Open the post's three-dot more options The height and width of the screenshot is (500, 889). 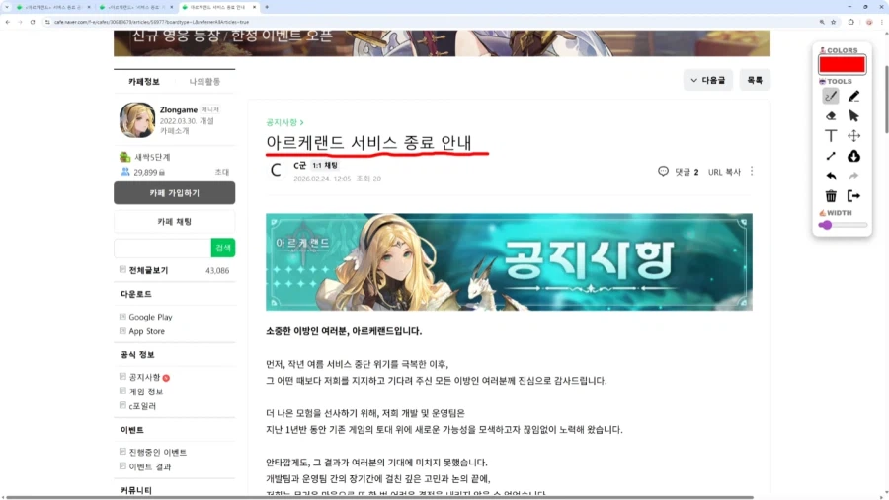pyautogui.click(x=752, y=171)
